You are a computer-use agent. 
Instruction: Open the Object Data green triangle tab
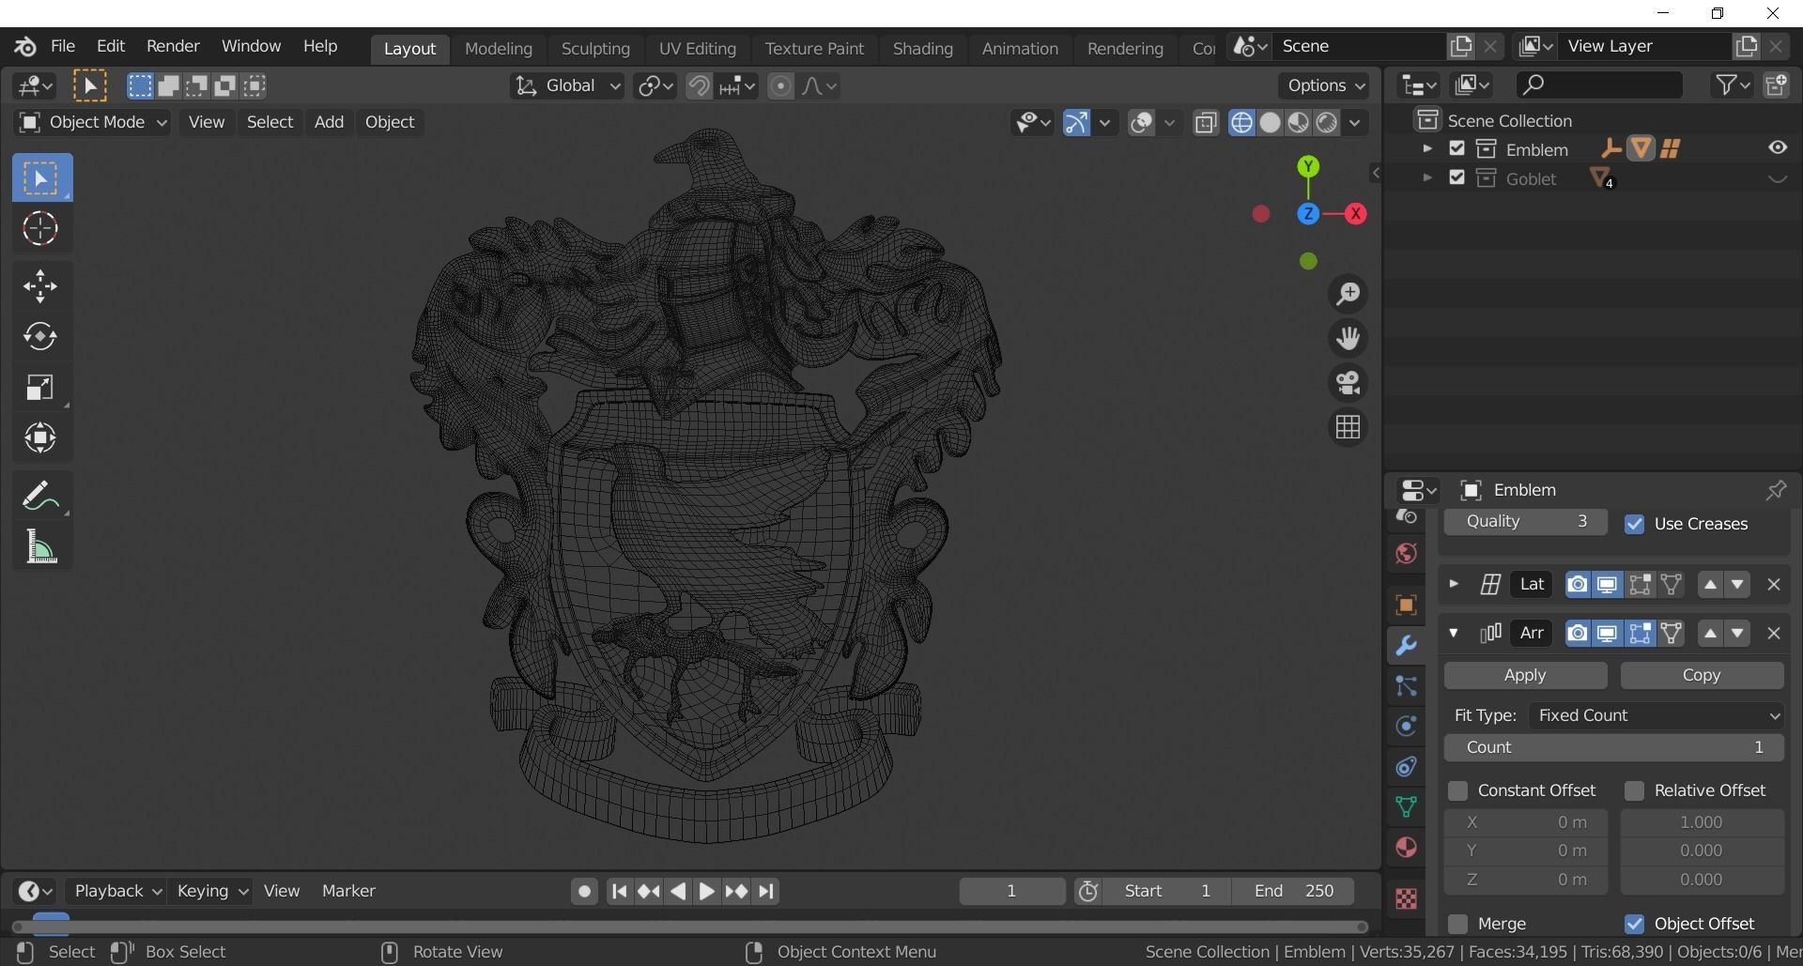(1406, 806)
